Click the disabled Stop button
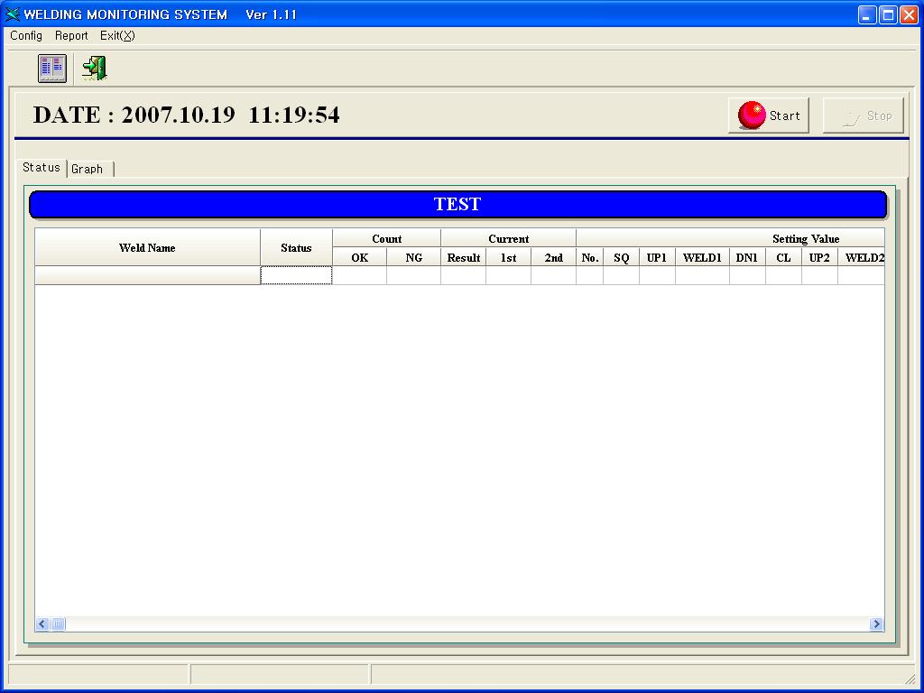 pyautogui.click(x=864, y=115)
